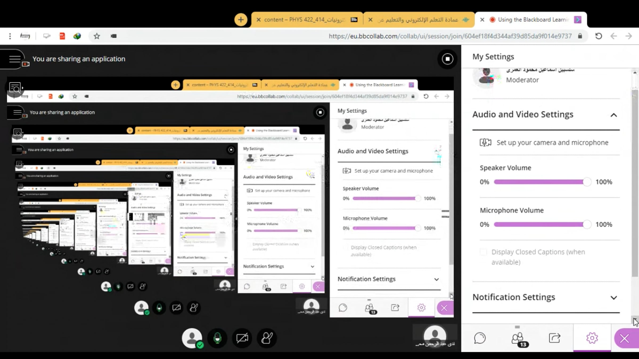Expand the Notification Settings section
This screenshot has width=639, height=359.
coord(613,298)
